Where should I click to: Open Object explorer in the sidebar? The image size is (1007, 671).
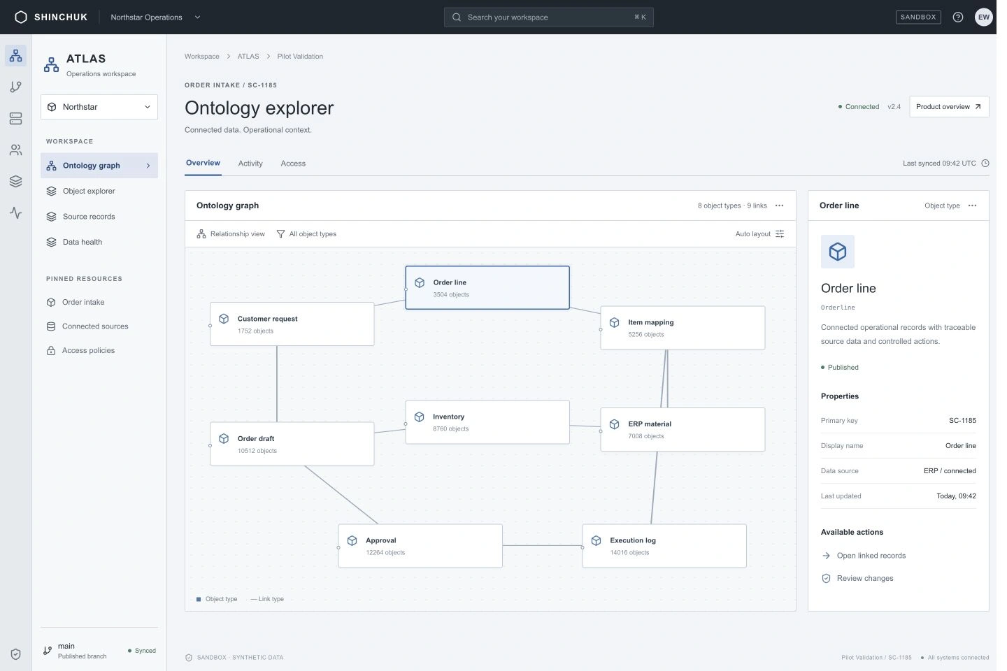[x=99, y=191]
